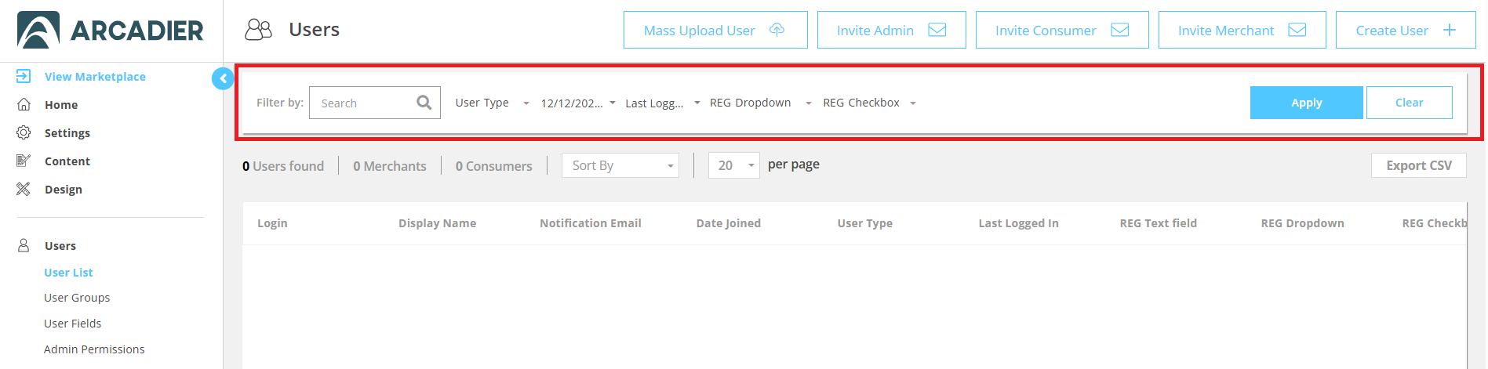This screenshot has width=1488, height=369.
Task: Collapse the sidebar with the arrow button
Action: click(x=223, y=78)
